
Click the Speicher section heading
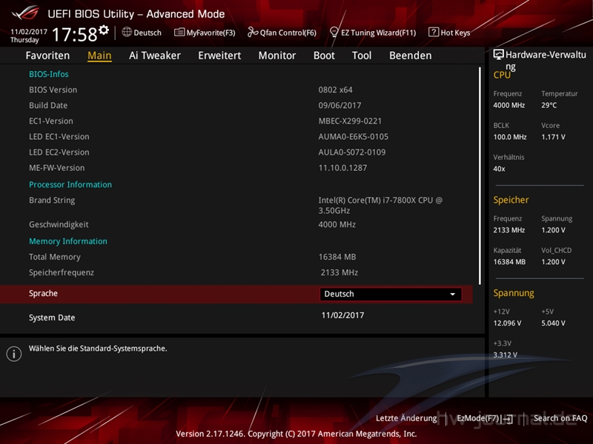511,200
